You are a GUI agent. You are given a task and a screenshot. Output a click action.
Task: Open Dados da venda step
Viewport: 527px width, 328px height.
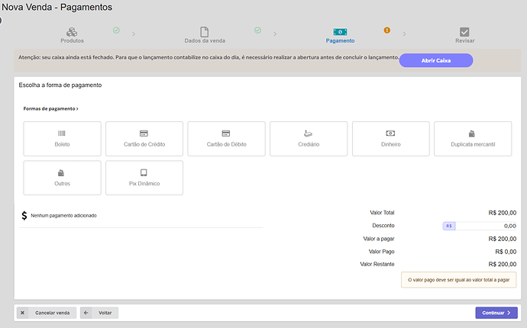point(204,35)
